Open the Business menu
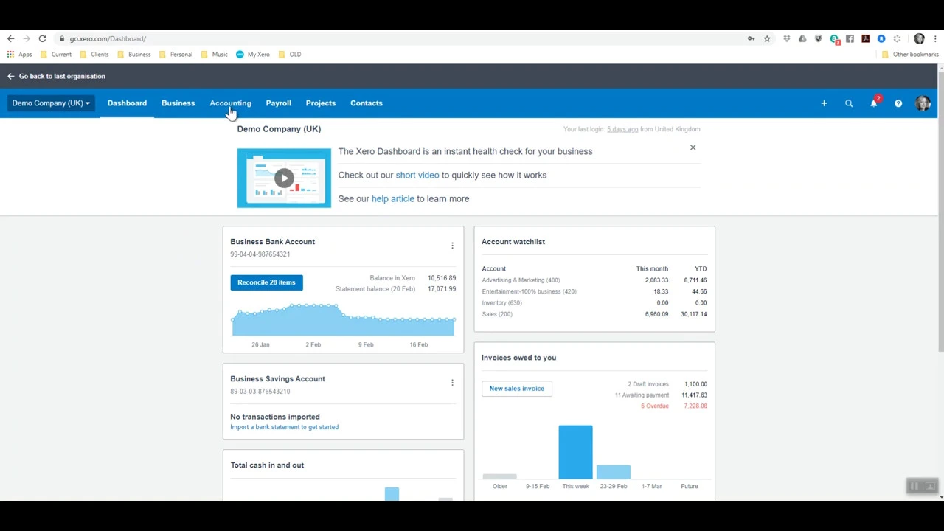This screenshot has width=944, height=531. [x=178, y=103]
